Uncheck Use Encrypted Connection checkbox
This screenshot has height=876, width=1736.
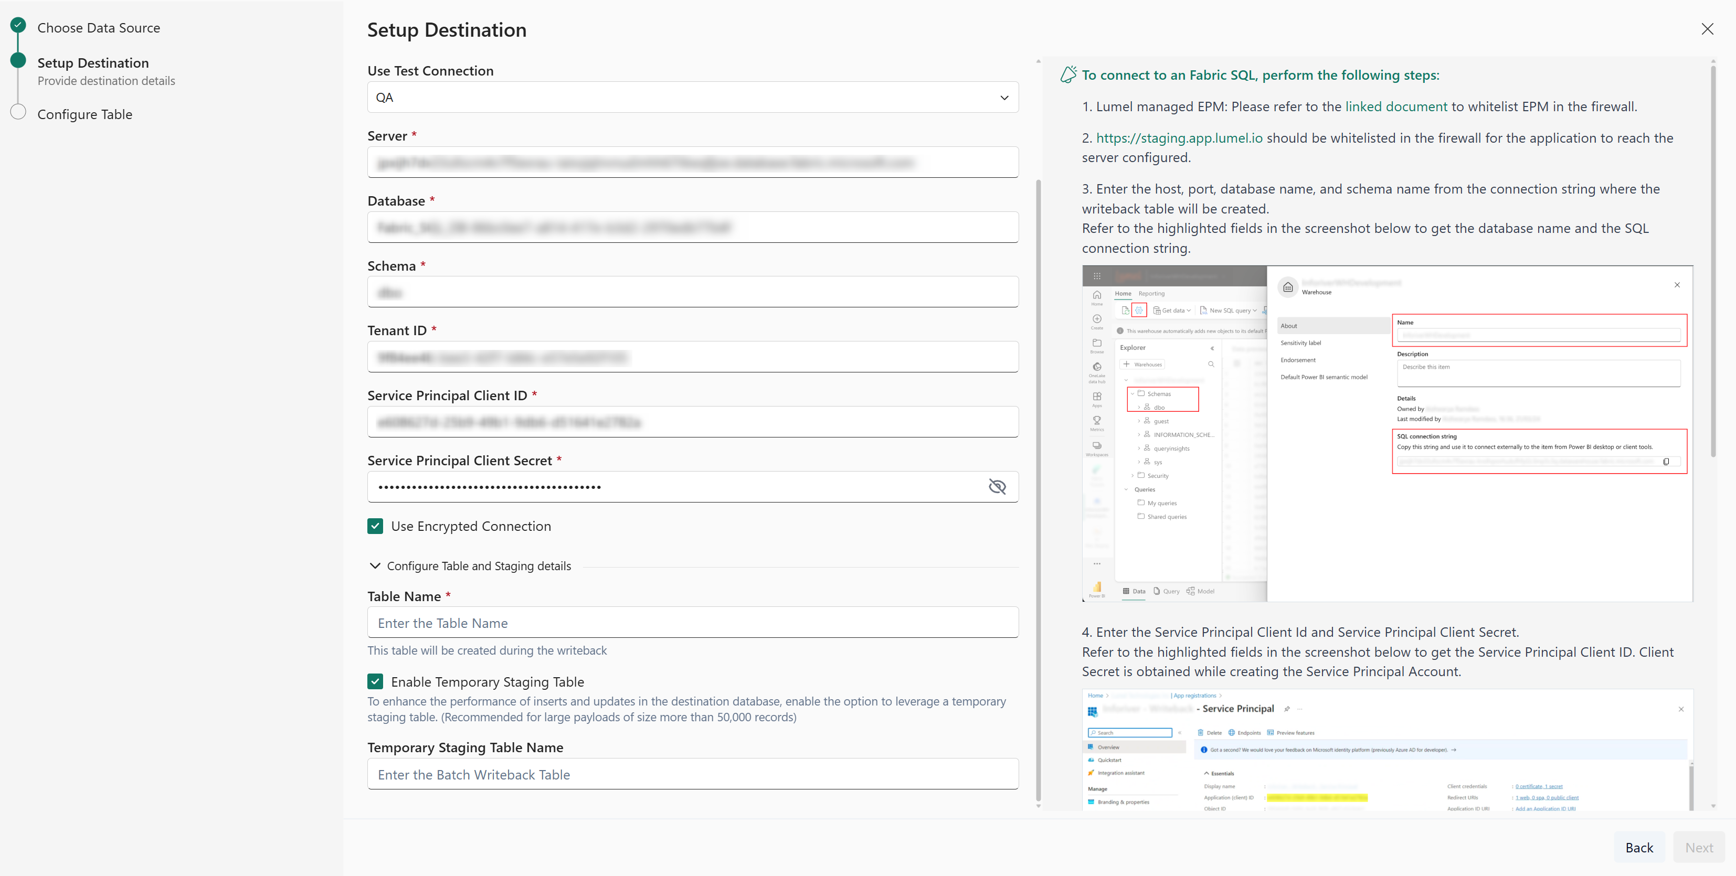(x=375, y=526)
